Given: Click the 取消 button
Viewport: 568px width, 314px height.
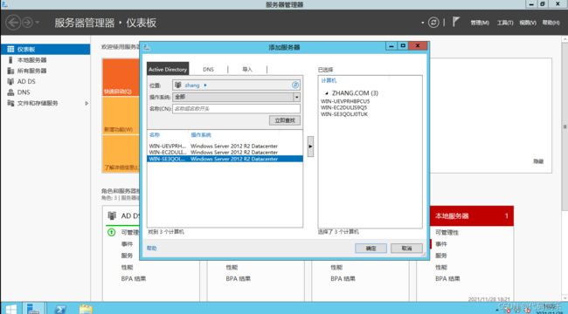Looking at the screenshot, I should click(406, 249).
